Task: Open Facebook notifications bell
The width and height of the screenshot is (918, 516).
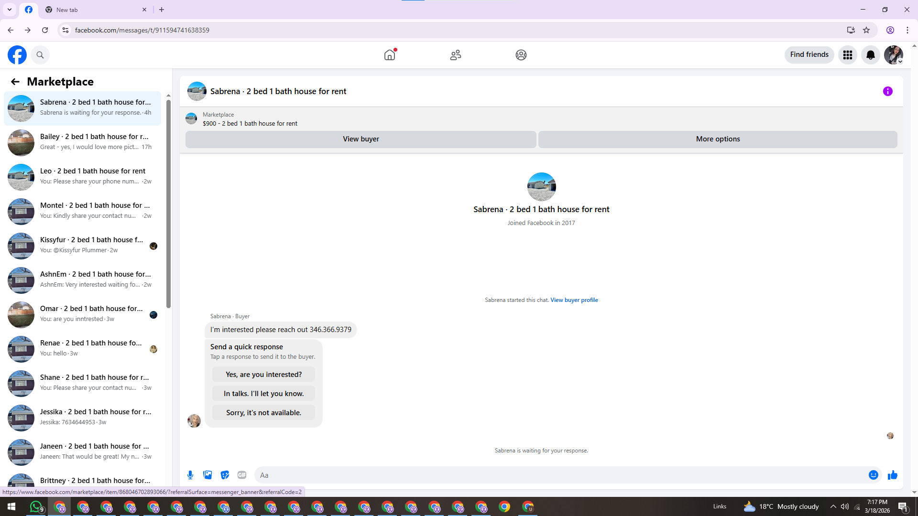Action: click(x=870, y=55)
